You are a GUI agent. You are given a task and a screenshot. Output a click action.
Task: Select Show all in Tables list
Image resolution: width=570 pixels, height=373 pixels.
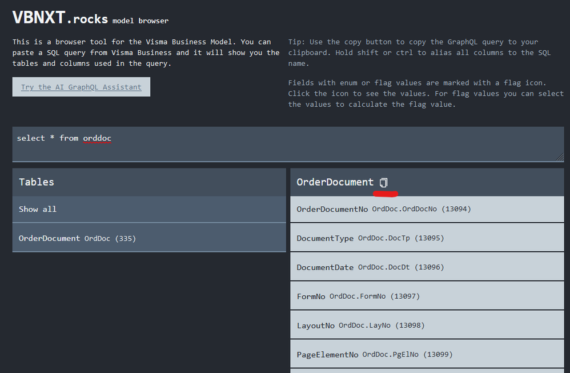[149, 209]
